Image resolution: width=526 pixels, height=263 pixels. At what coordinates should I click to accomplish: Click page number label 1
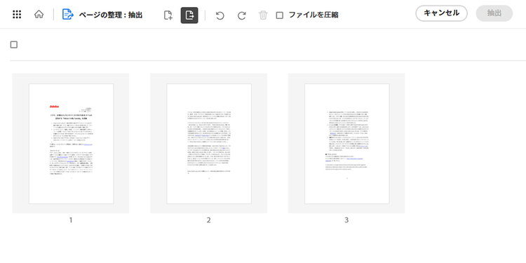click(71, 220)
